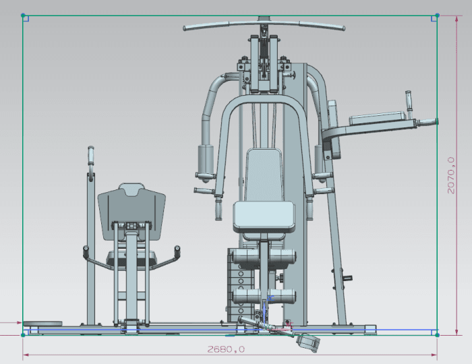Select the dip station arm pad on right
The width and height of the screenshot is (472, 364).
pyautogui.click(x=378, y=118)
